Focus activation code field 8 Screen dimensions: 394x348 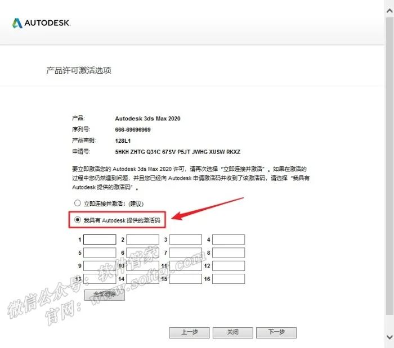click(x=229, y=253)
